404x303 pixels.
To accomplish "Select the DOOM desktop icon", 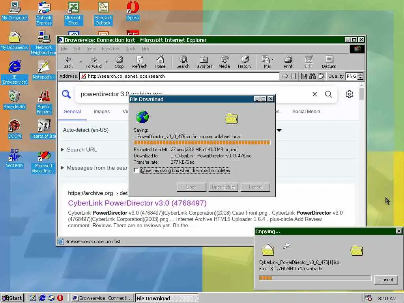I will (x=14, y=129).
